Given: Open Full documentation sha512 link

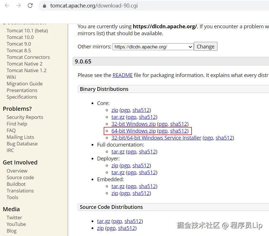Looking at the screenshot, I should (147, 152).
